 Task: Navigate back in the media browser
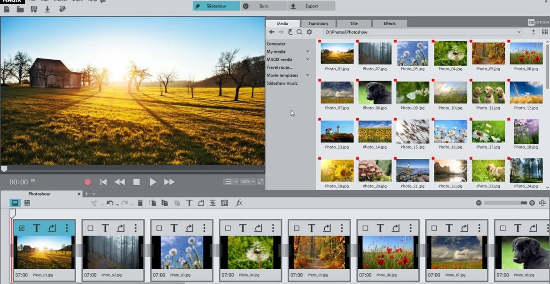point(272,32)
